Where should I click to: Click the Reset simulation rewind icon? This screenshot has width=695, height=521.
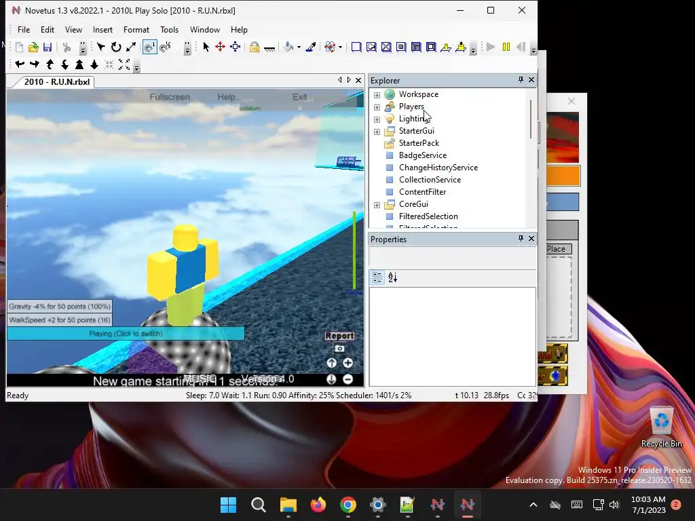(521, 47)
